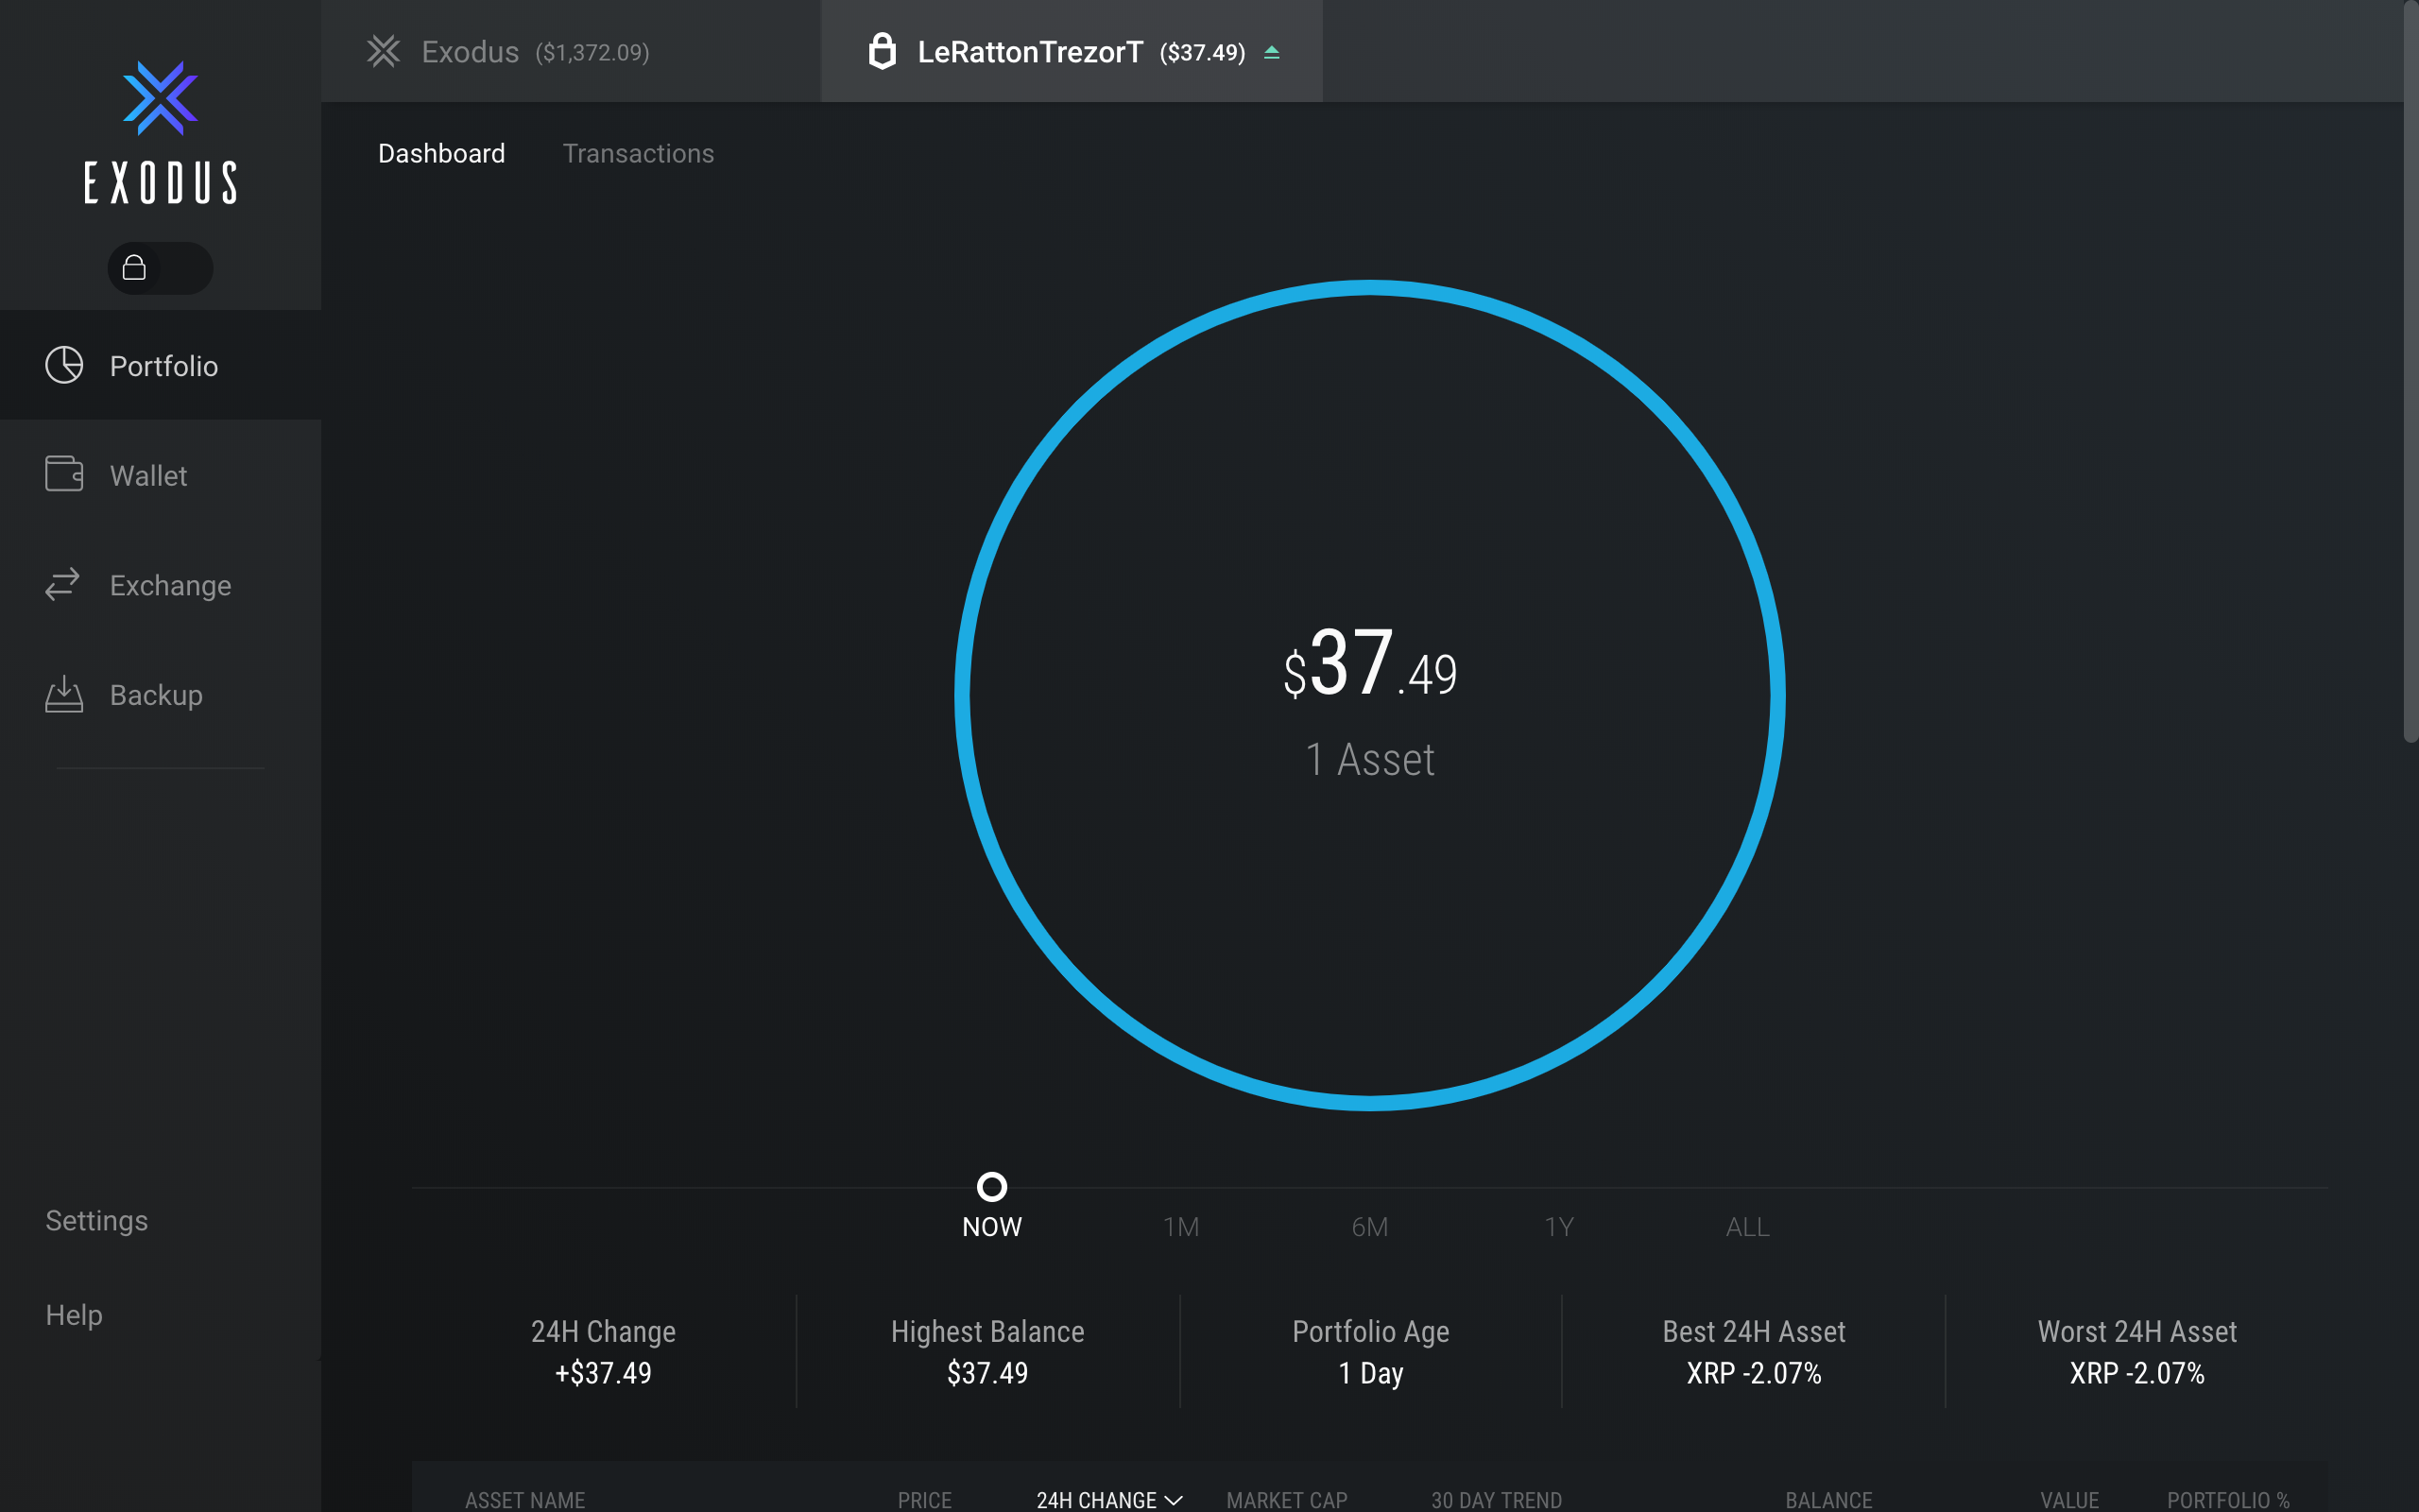Open Settings from the sidebar
The image size is (2419, 1512).
(97, 1220)
